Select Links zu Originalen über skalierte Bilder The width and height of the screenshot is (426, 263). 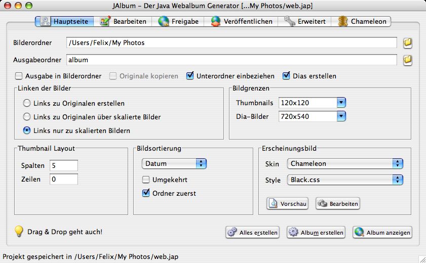click(x=27, y=117)
